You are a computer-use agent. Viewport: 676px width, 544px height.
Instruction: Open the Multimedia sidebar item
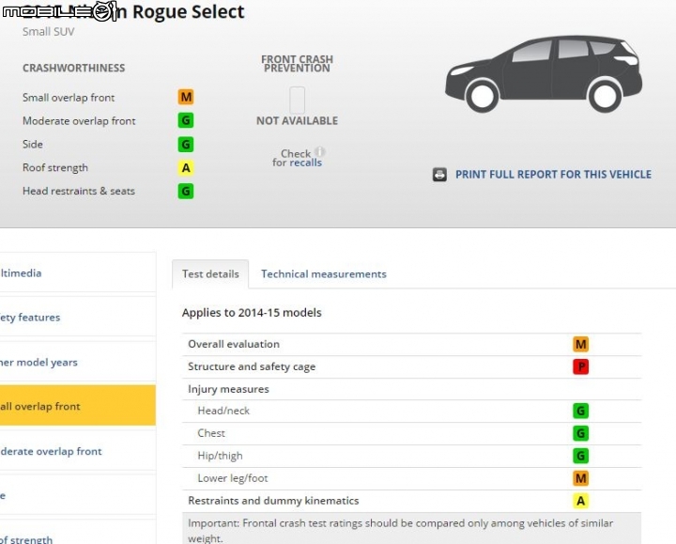pos(78,272)
